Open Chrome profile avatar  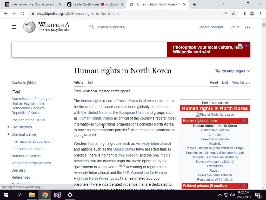click(252, 14)
